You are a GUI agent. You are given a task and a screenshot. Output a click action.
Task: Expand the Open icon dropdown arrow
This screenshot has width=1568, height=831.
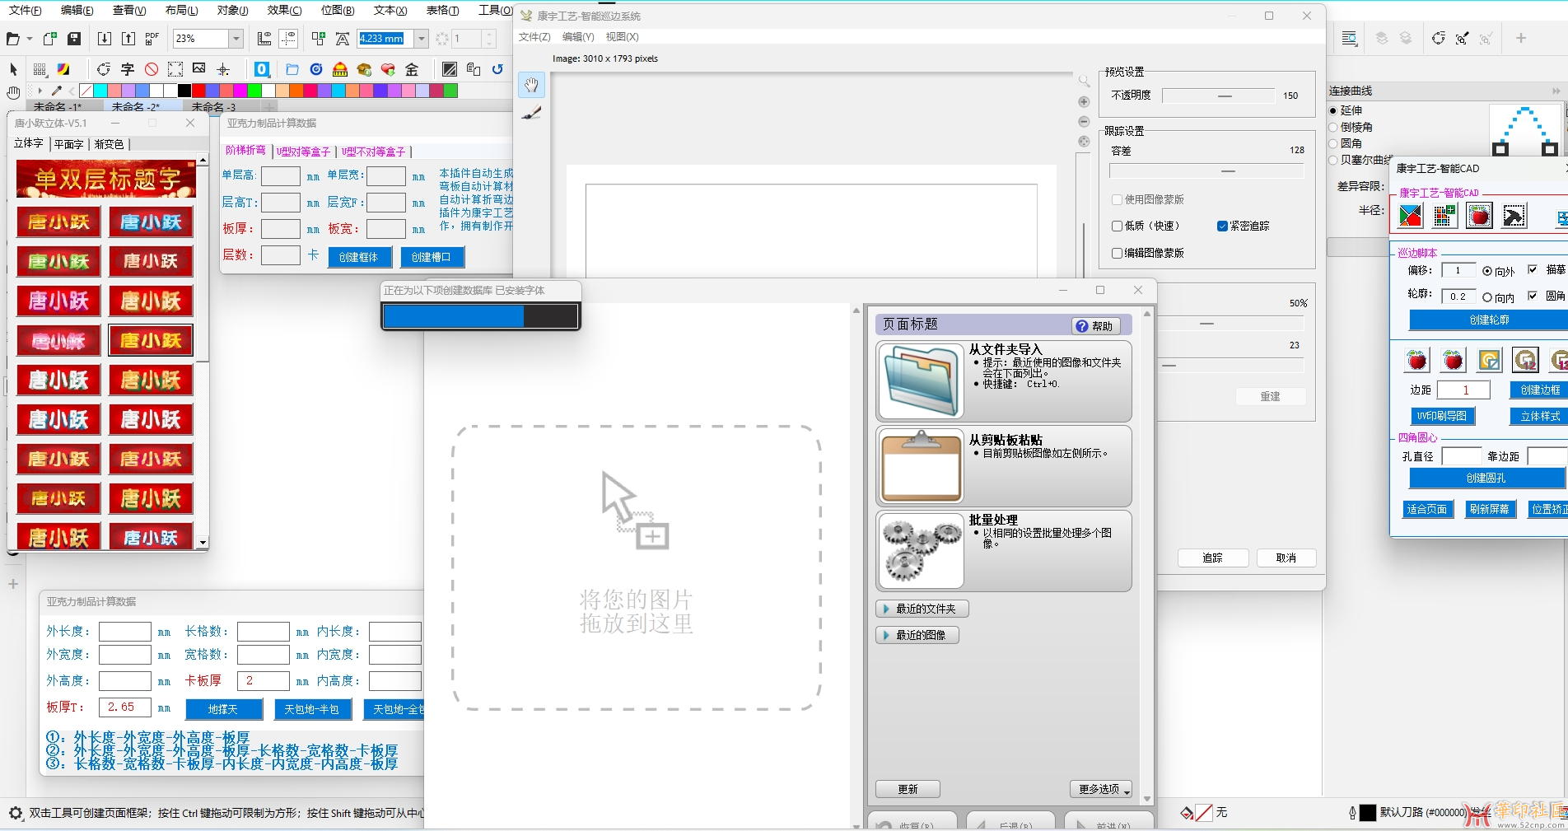point(30,39)
